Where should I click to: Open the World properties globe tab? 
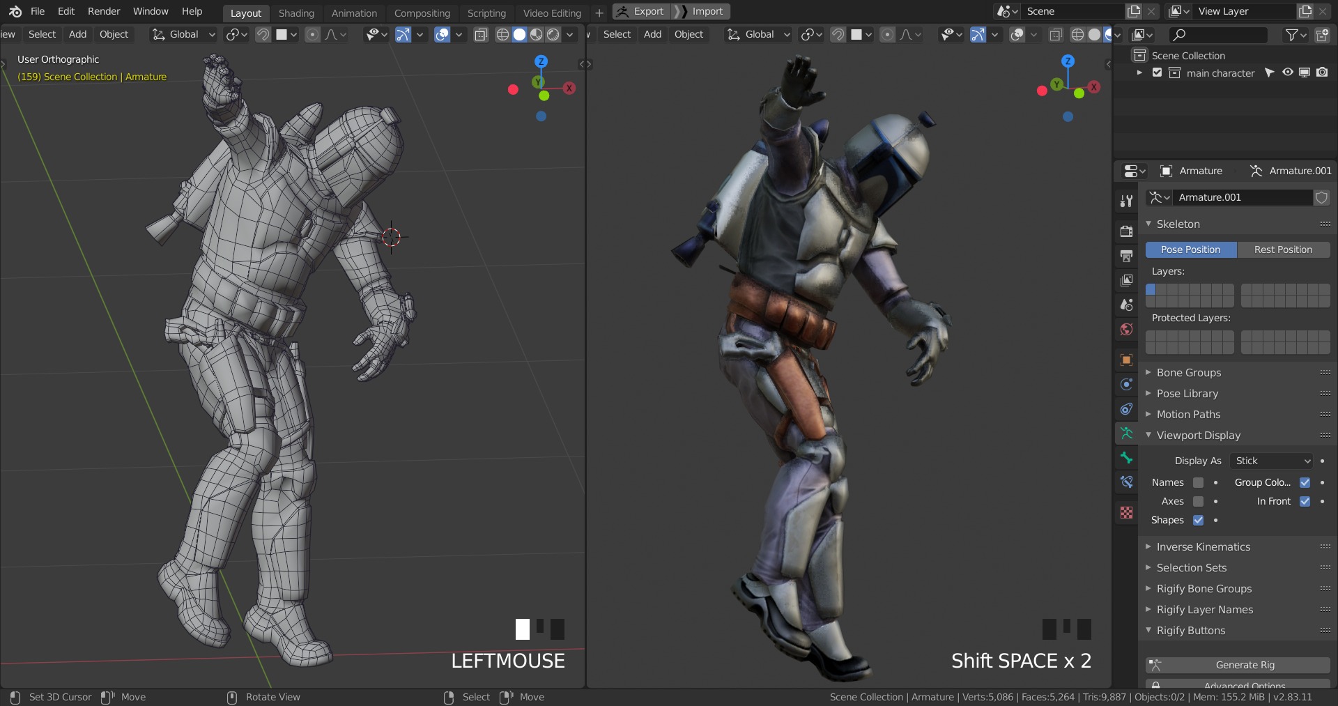click(x=1126, y=329)
